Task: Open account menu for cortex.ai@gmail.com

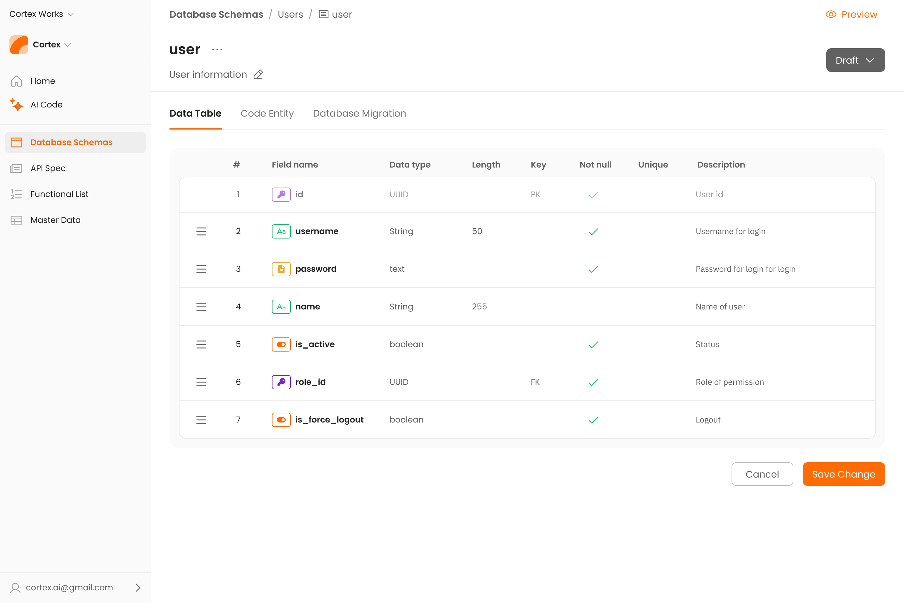Action: tap(75, 587)
